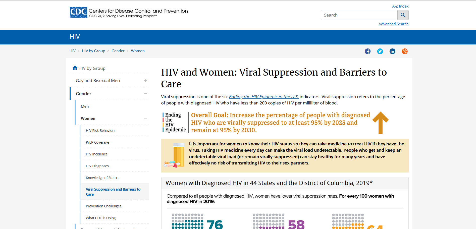
Task: Share page on Twitter
Action: pyautogui.click(x=380, y=51)
